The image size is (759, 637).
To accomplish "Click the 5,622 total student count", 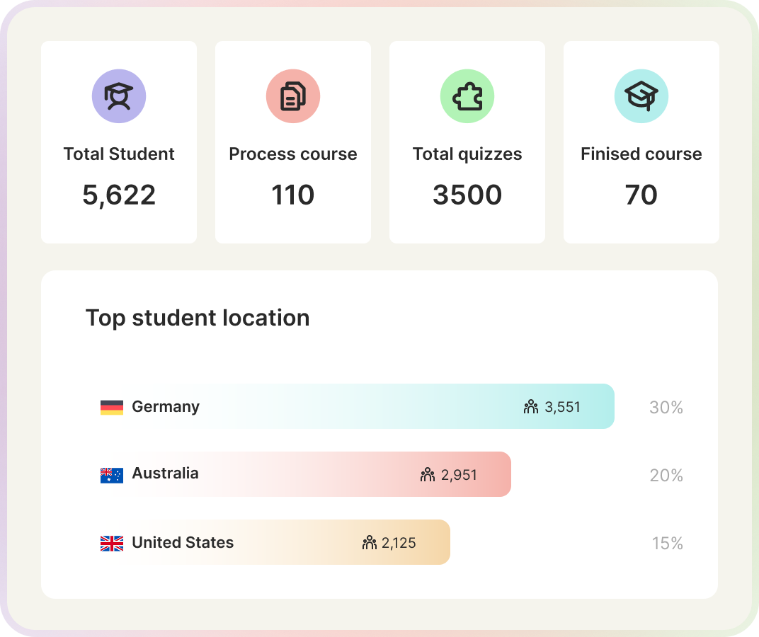I will pyautogui.click(x=119, y=195).
